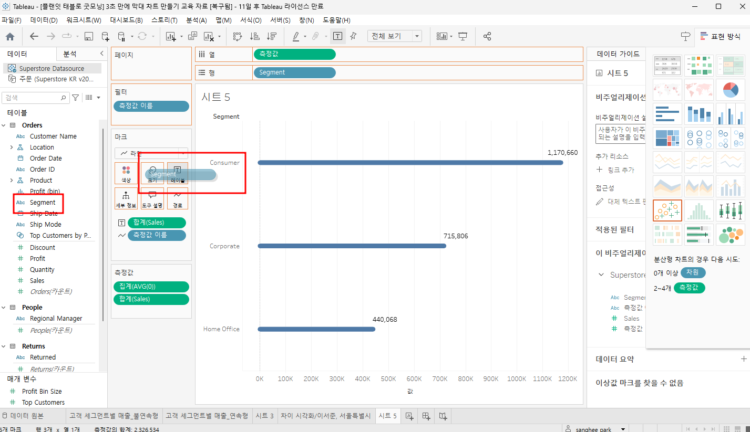Click the 집계(AVG(0)) measure value pill
This screenshot has width=750, height=432.
pos(151,287)
